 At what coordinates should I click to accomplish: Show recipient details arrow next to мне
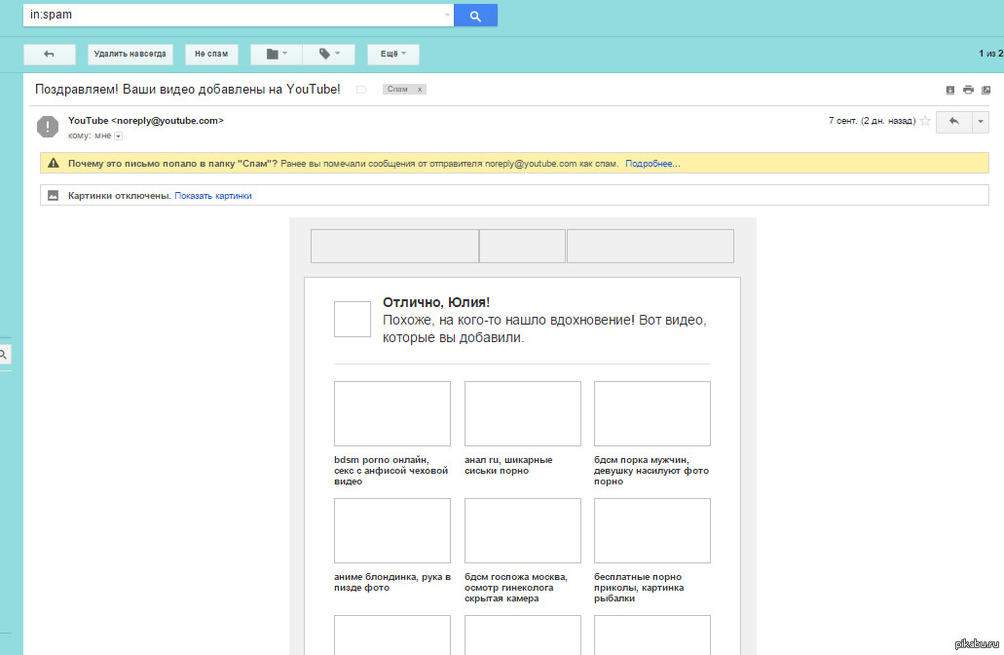click(x=119, y=135)
